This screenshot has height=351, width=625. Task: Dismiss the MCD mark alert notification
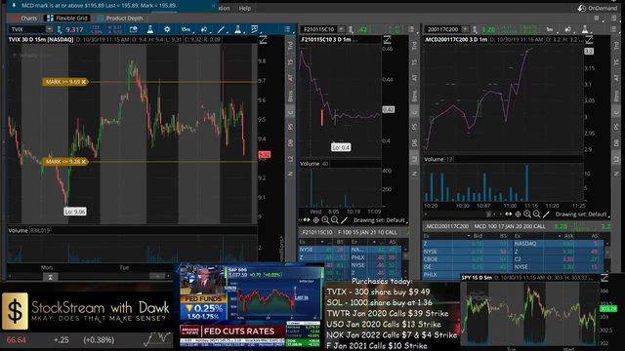pyautogui.click(x=213, y=6)
